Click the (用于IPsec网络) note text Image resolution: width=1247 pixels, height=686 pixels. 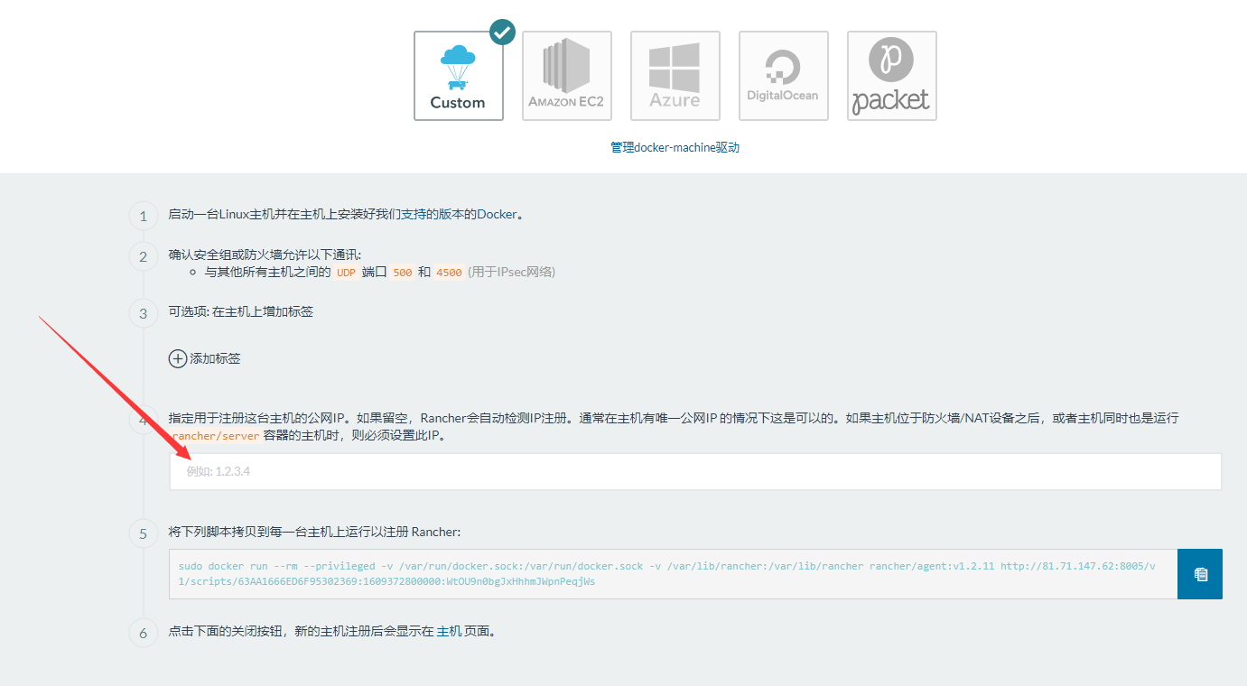coord(511,272)
